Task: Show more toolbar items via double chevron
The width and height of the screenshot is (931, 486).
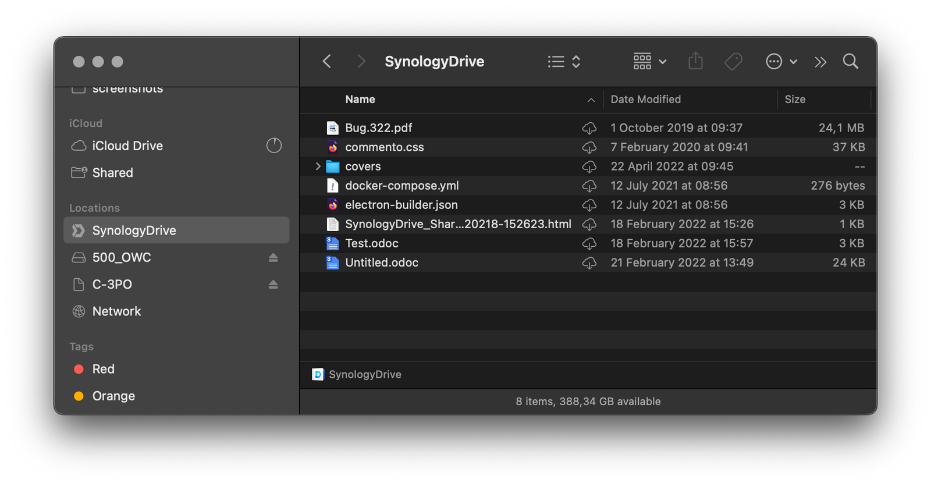Action: click(820, 62)
